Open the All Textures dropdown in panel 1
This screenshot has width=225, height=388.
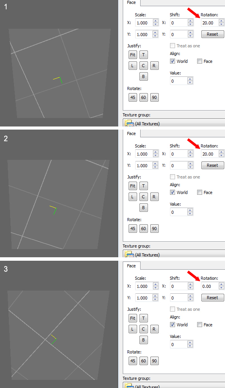tap(174, 123)
